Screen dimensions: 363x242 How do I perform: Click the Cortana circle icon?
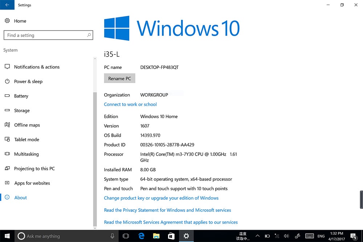point(21,236)
